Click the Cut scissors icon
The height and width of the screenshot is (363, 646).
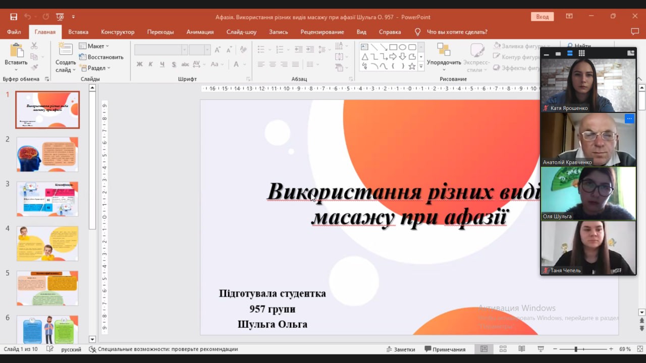[x=34, y=45]
